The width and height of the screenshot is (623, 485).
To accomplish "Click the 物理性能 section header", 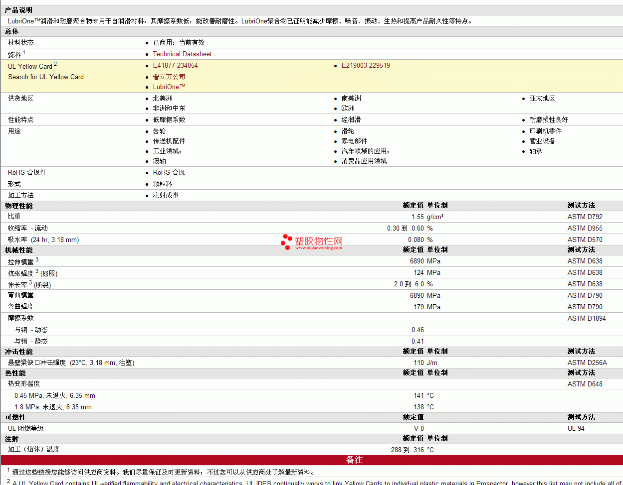I will tap(18, 206).
